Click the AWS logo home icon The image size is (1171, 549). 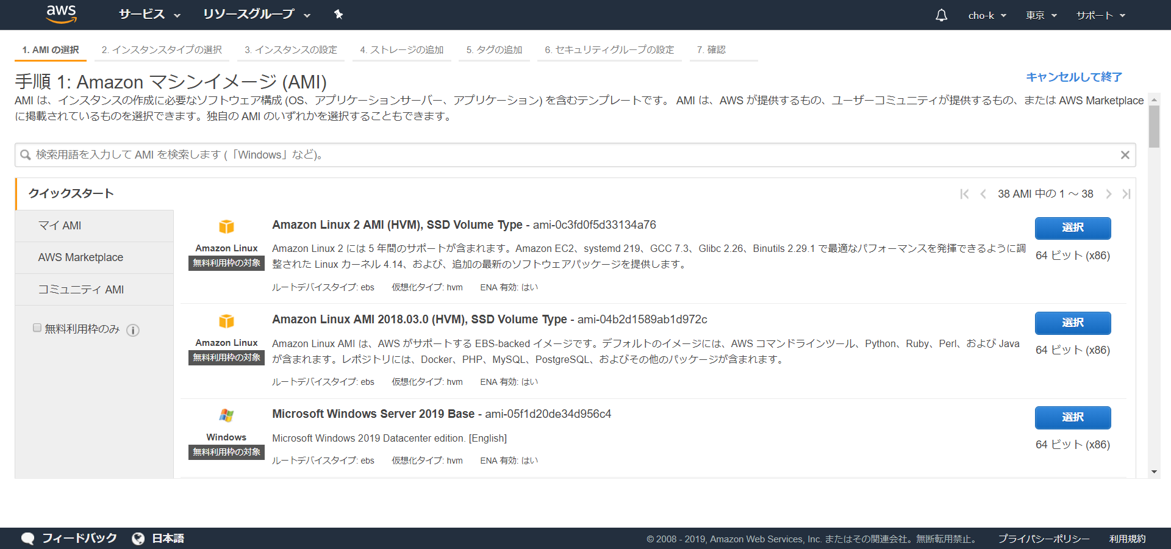61,14
